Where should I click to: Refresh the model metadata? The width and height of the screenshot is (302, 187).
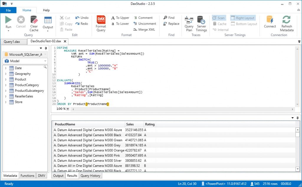(x=287, y=24)
